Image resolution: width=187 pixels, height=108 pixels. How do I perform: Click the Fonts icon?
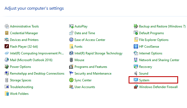click(x=71, y=47)
